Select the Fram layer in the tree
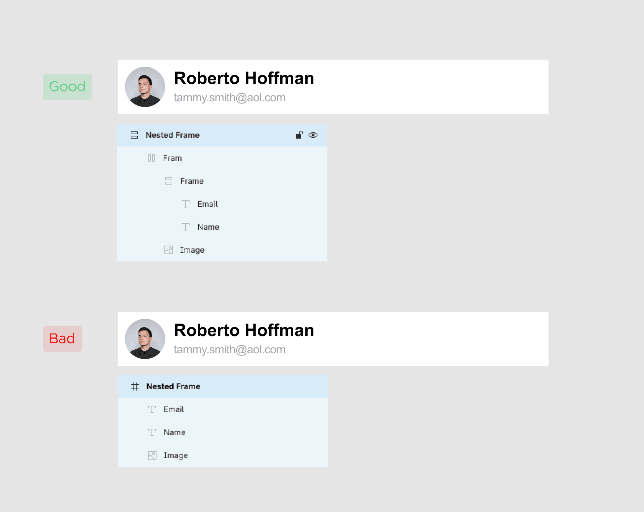The height and width of the screenshot is (512, 644). [x=222, y=158]
